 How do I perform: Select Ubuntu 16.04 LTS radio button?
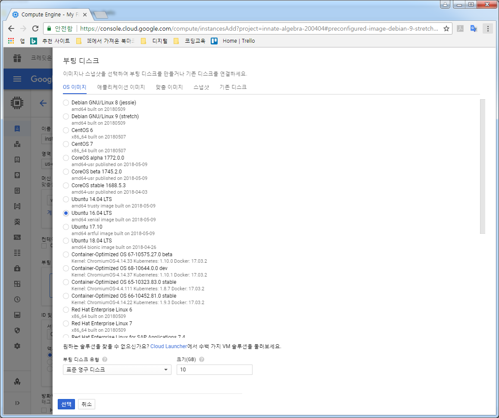(66, 213)
